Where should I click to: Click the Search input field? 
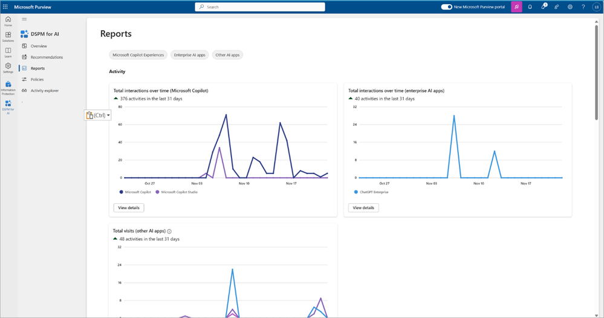[x=260, y=7]
